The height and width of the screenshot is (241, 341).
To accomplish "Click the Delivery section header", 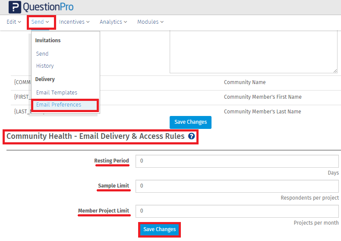I will click(45, 79).
